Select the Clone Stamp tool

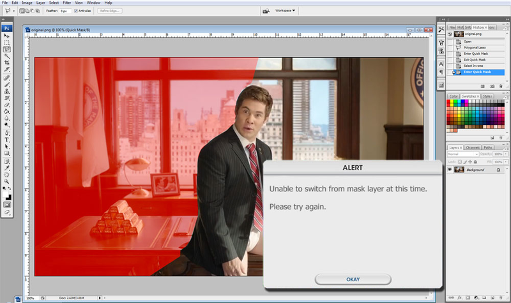[7, 91]
